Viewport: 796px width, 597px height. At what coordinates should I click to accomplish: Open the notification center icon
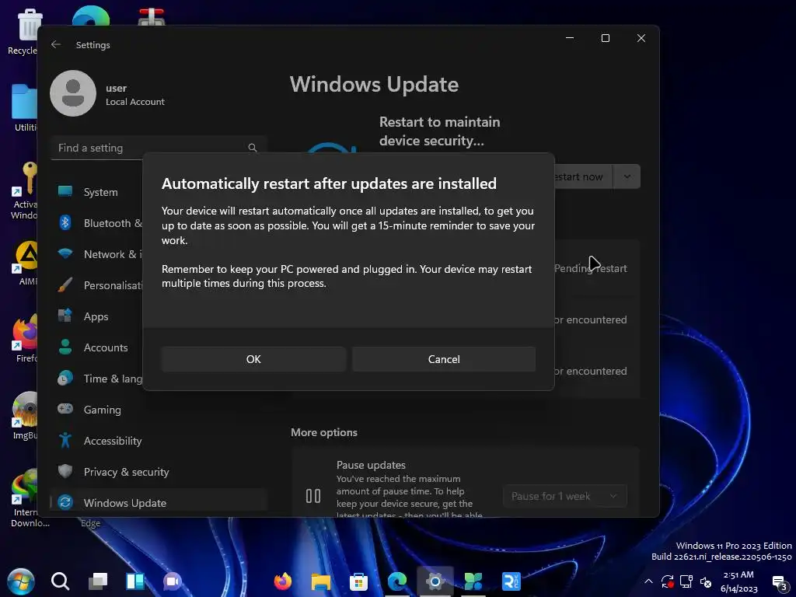pyautogui.click(x=780, y=583)
